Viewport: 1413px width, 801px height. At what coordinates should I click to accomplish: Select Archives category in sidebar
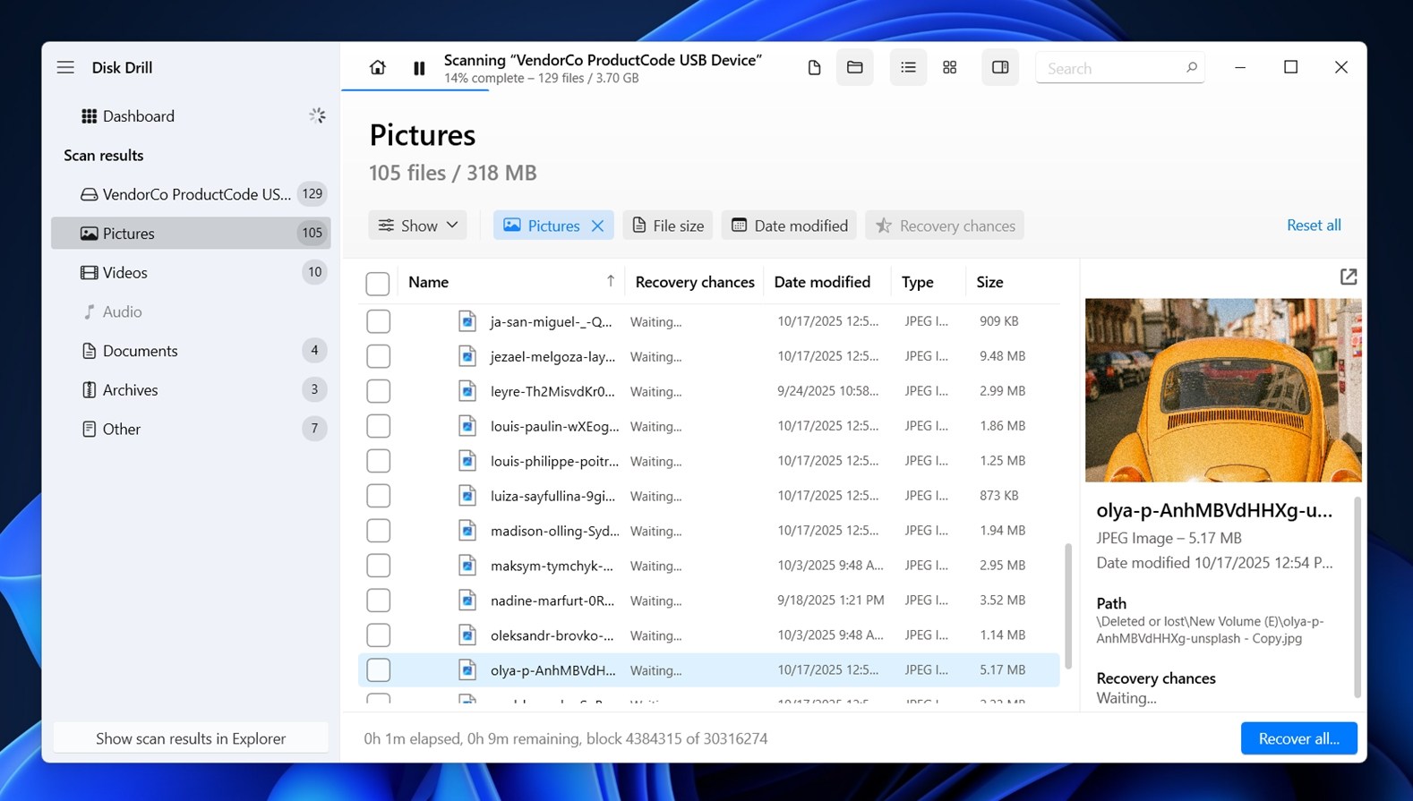click(192, 389)
